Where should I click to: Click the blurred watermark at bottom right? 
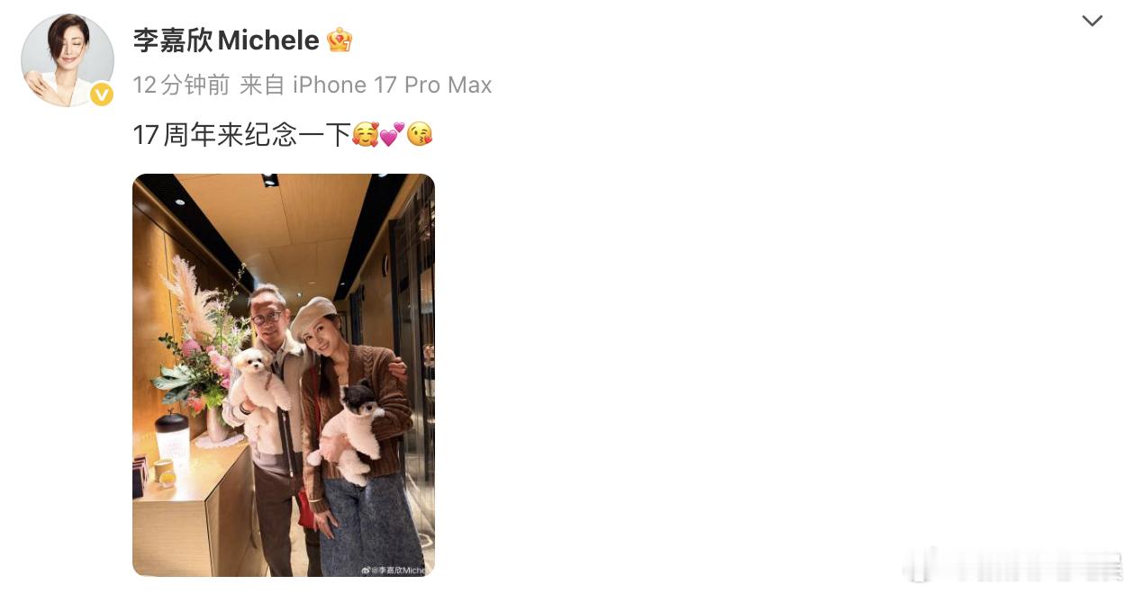click(x=1015, y=563)
